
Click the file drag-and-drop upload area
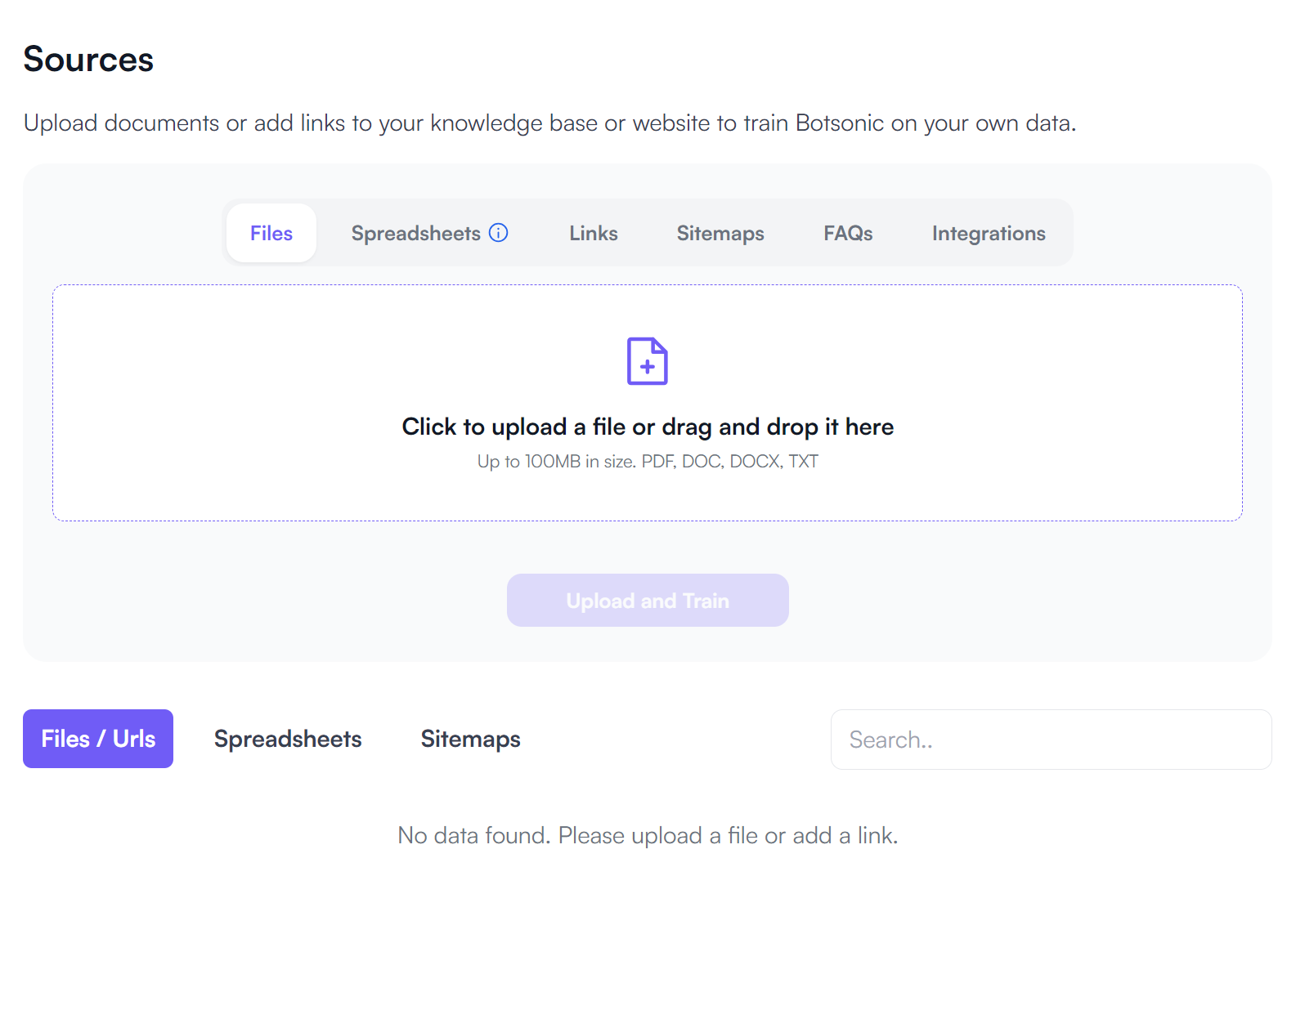coord(647,402)
